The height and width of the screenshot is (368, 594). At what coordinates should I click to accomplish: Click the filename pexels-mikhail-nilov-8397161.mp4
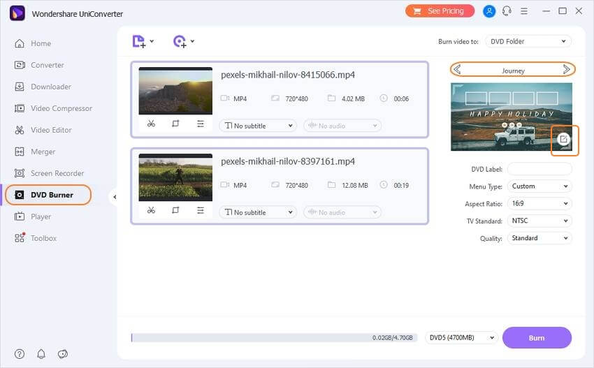pos(288,162)
